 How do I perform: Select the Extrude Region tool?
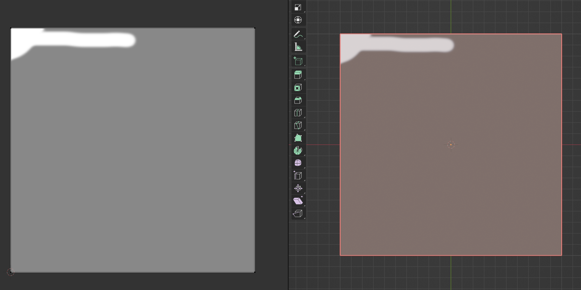click(x=298, y=75)
